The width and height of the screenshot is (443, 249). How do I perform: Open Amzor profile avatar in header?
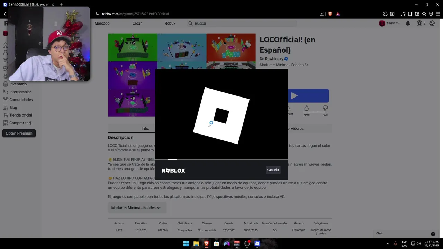click(382, 23)
